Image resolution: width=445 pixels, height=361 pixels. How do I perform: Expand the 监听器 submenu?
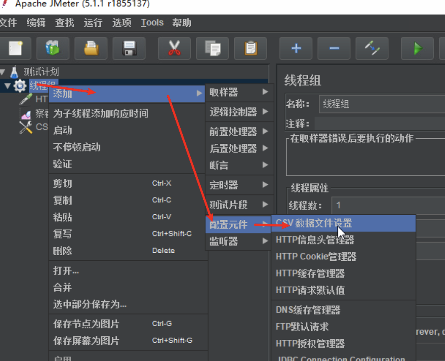coord(239,242)
